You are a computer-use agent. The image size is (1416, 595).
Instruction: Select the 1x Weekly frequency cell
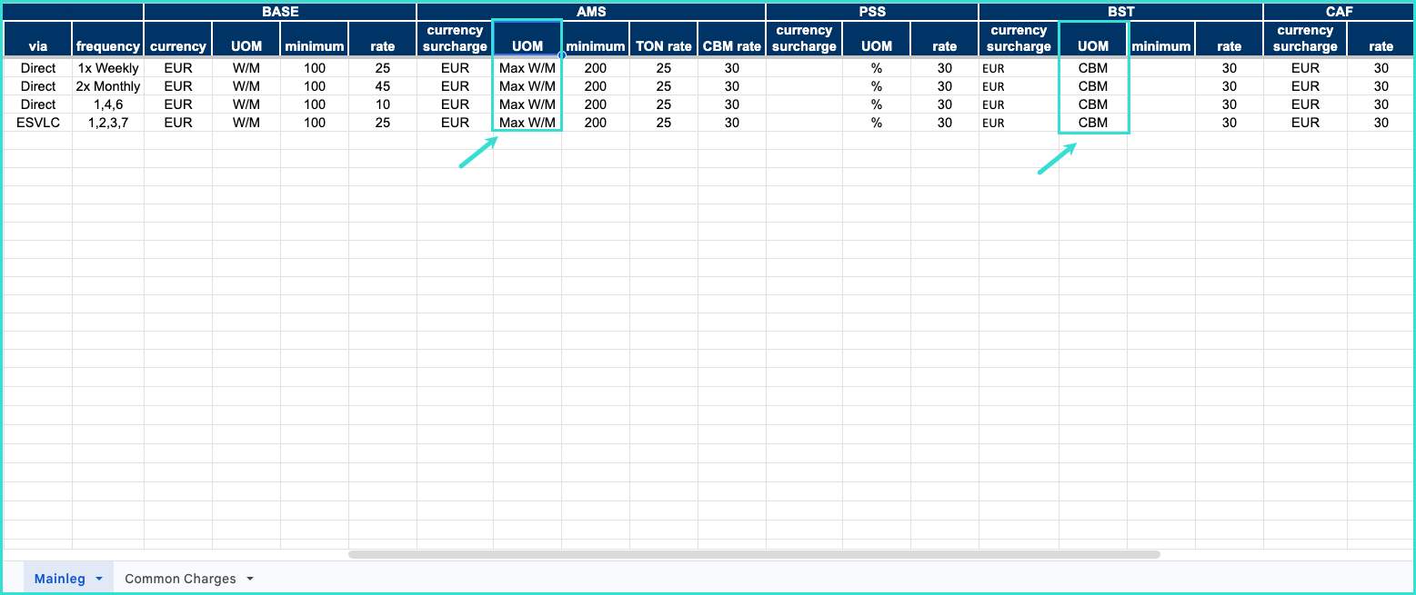pos(108,68)
